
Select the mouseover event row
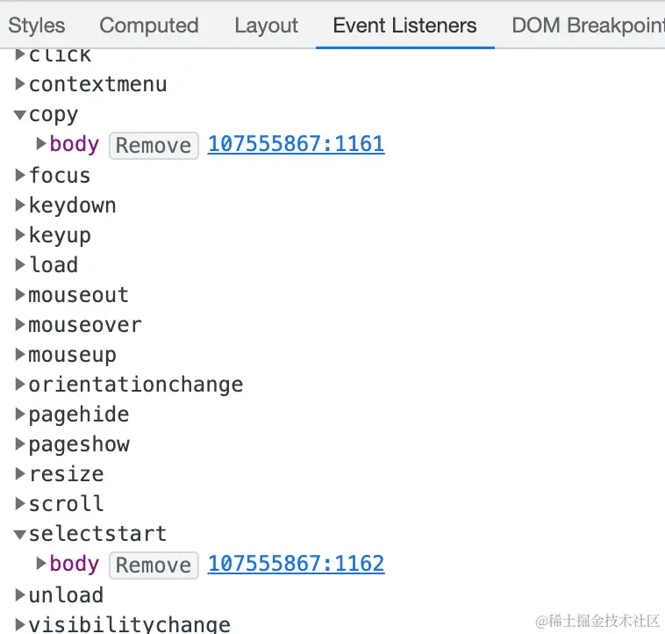pyautogui.click(x=84, y=325)
